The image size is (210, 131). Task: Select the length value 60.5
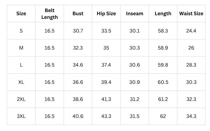pyautogui.click(x=163, y=82)
